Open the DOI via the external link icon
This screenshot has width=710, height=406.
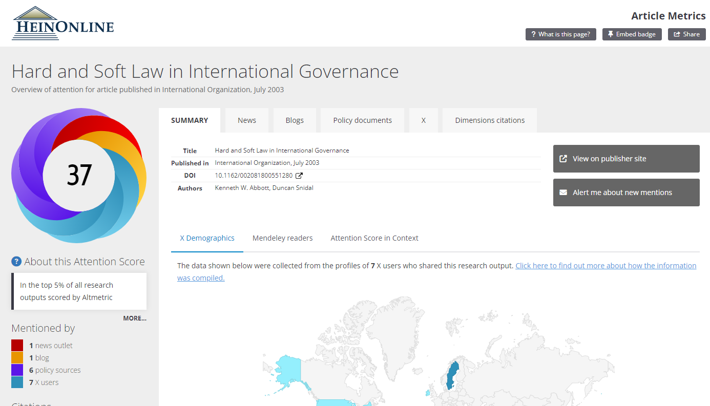299,175
